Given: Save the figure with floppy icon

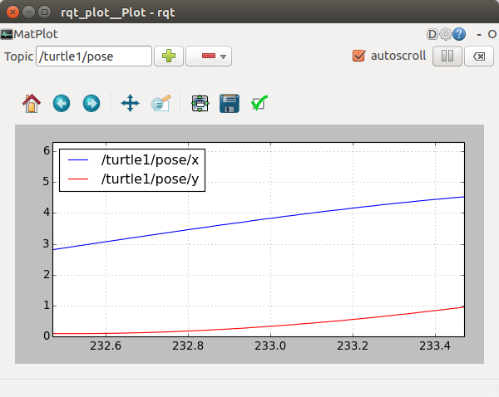Looking at the screenshot, I should pos(230,103).
